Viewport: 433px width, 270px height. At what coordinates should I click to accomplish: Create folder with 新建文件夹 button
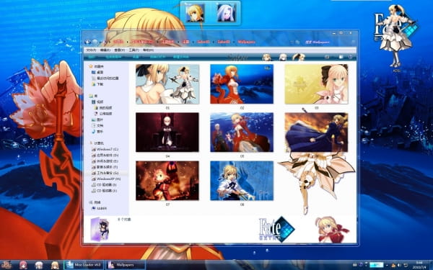point(181,57)
